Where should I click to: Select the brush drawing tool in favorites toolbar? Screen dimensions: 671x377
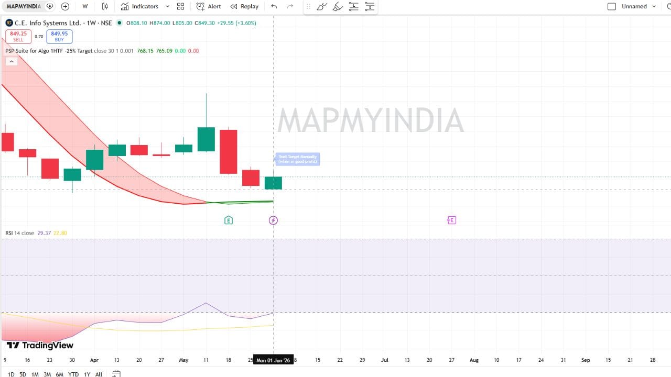point(322,6)
